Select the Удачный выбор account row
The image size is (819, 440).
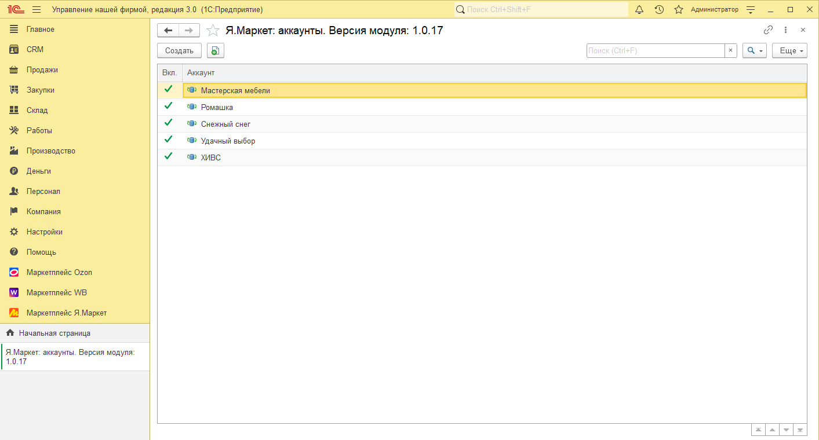(228, 141)
